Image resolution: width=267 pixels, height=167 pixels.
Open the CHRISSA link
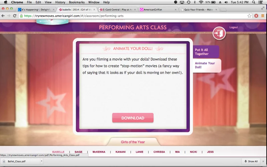coord(159,152)
